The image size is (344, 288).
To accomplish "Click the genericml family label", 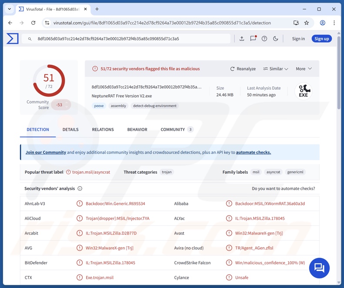I will coord(295,172).
